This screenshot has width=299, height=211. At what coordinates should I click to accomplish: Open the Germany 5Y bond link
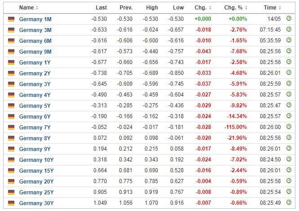click(x=35, y=105)
